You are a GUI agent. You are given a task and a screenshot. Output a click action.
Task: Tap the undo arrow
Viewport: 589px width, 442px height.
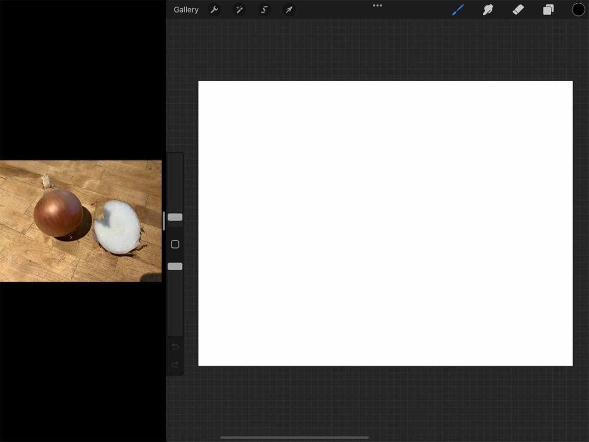tap(175, 346)
